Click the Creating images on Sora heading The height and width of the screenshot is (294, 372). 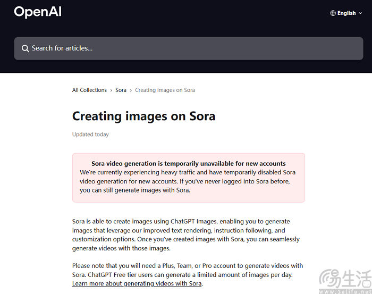coord(144,116)
